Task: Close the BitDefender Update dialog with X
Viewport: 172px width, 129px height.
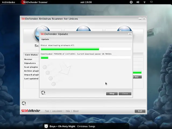Action: point(130,34)
